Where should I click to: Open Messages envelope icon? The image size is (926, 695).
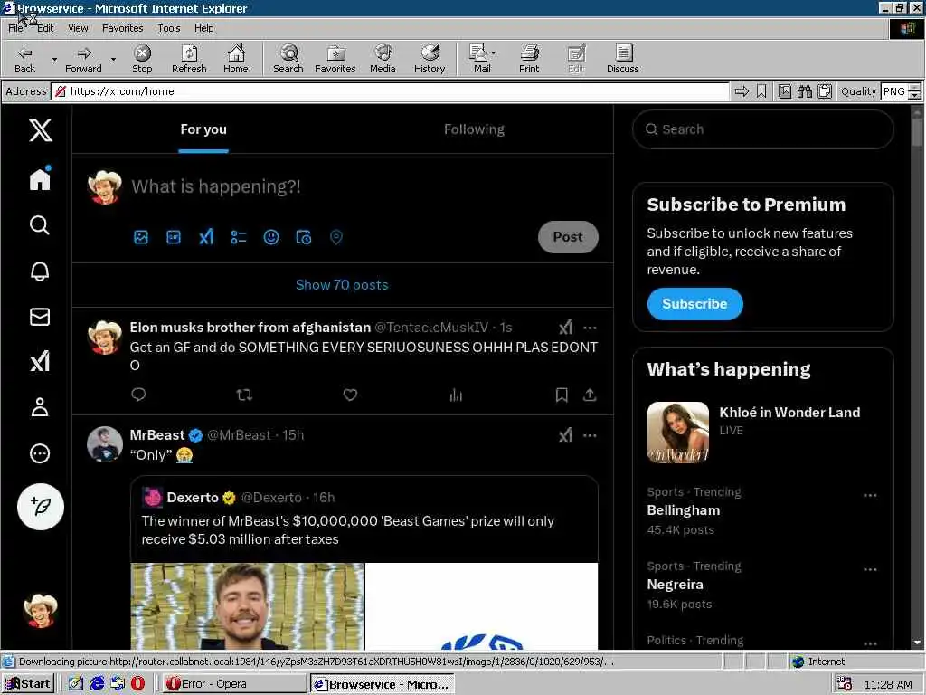tap(40, 317)
